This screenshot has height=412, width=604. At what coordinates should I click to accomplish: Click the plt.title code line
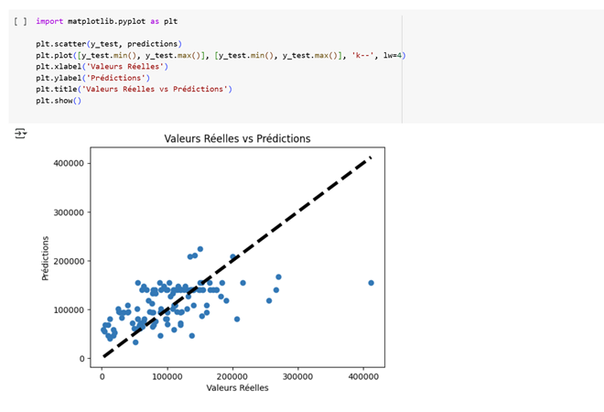[134, 89]
